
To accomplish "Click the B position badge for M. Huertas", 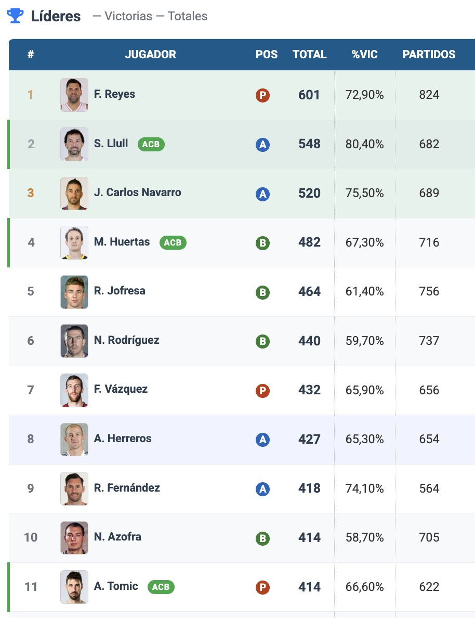I will 262,243.
